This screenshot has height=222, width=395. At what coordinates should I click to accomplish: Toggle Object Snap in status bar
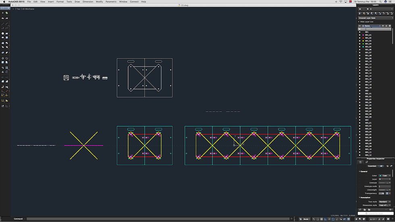(333, 219)
